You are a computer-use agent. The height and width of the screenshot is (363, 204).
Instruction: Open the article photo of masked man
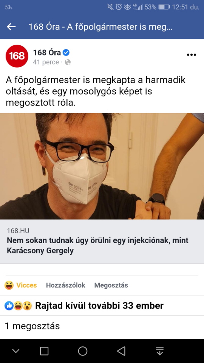tap(102, 166)
